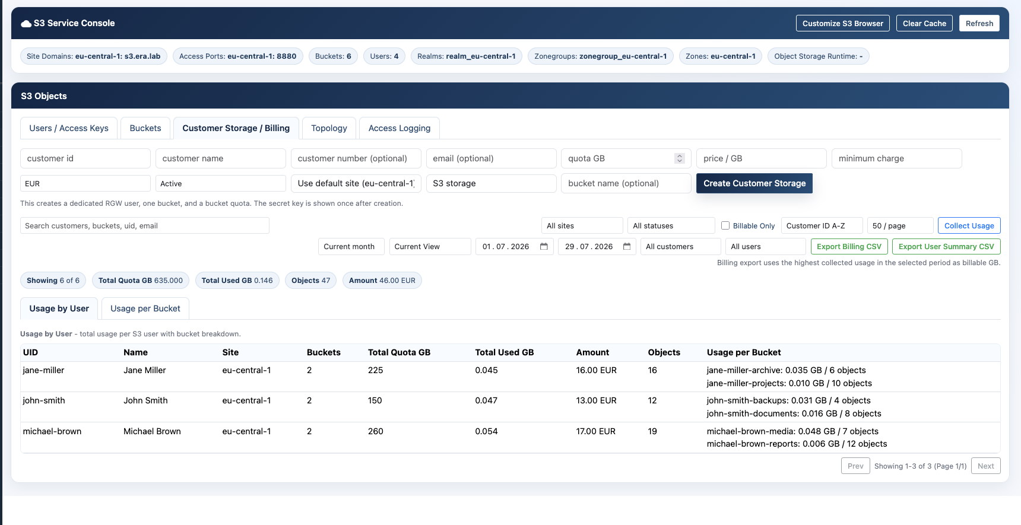
Task: Click Export User Summary CSV button
Action: coord(946,247)
